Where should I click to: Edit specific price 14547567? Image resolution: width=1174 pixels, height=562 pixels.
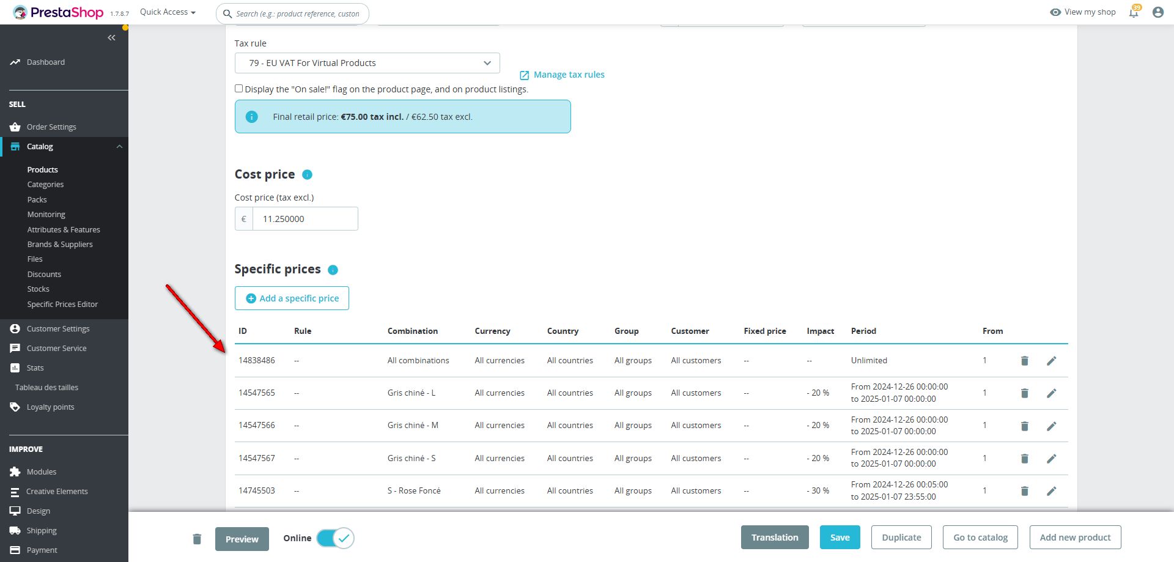coord(1052,458)
